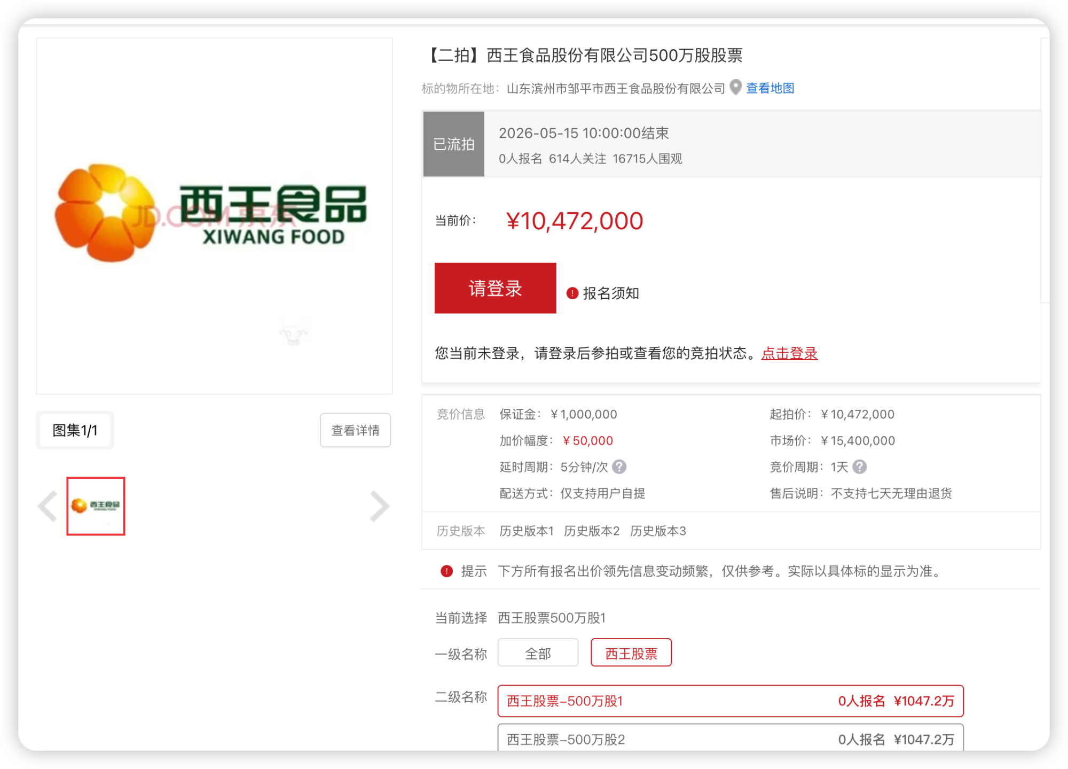1068x769 pixels.
Task: Click the red 请登录 button
Action: [495, 288]
